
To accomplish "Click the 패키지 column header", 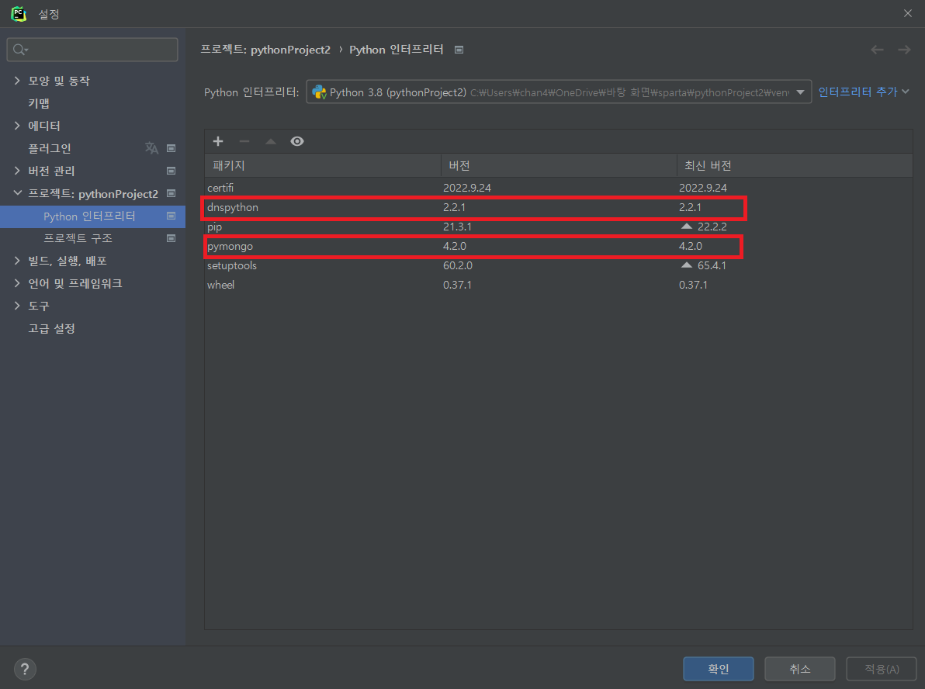I will (x=323, y=165).
